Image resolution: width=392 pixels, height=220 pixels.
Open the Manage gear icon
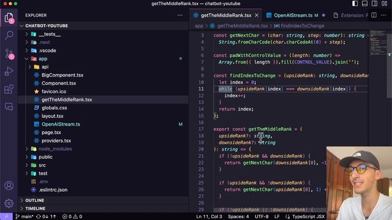click(x=9, y=204)
